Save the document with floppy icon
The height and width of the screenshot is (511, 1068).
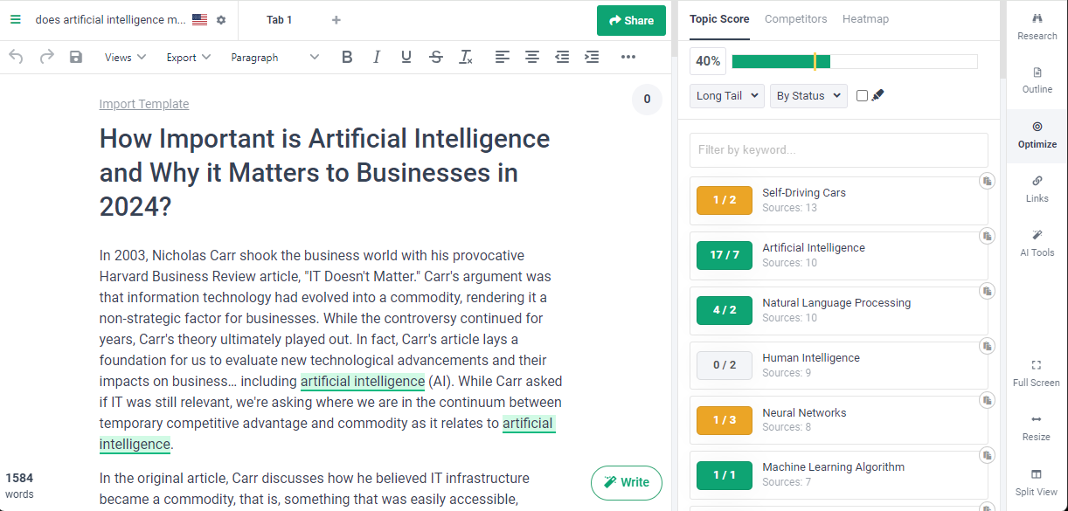pos(76,57)
